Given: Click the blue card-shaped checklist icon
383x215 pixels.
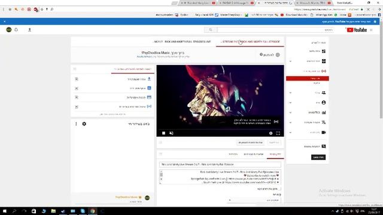Looking at the screenshot, I should click(149, 97).
